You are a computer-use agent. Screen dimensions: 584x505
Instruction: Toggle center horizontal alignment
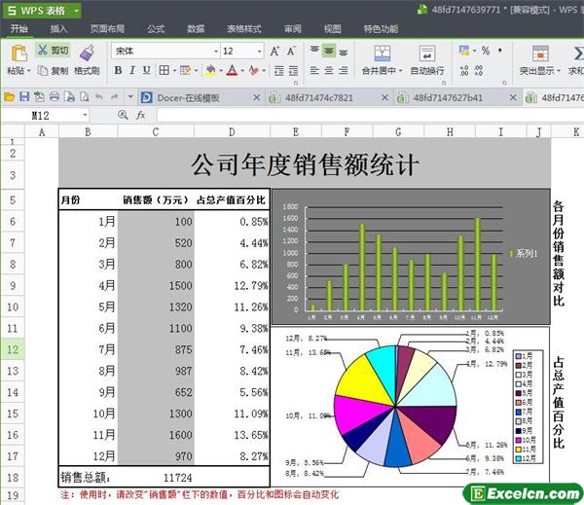click(329, 70)
